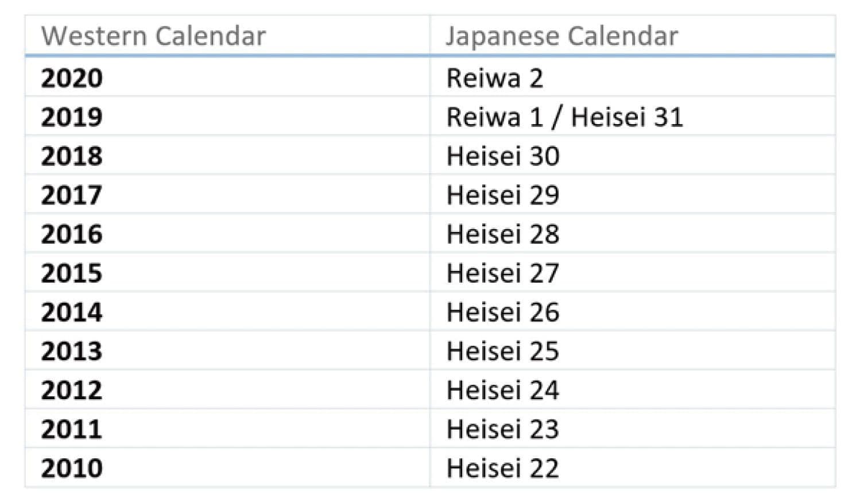Click the 2012 year cell

point(72,391)
